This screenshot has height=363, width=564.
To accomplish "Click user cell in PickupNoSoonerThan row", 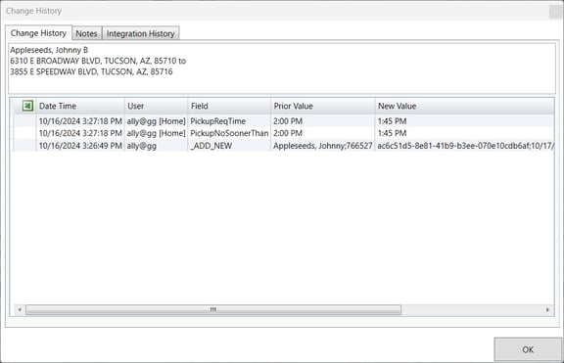I will pyautogui.click(x=156, y=133).
